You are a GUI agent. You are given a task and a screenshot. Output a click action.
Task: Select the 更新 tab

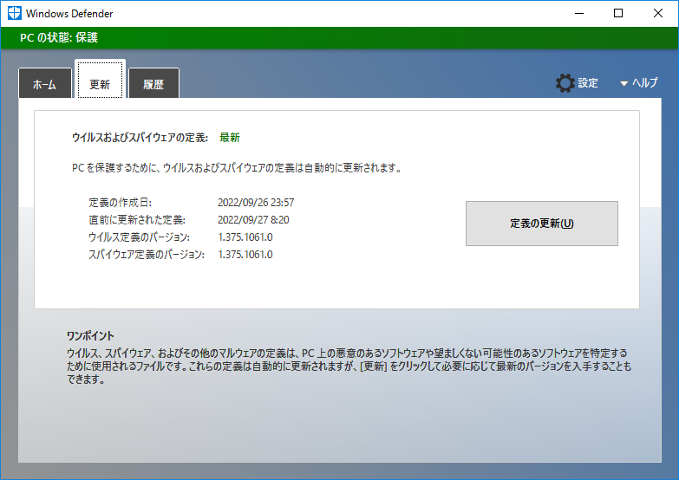[100, 84]
